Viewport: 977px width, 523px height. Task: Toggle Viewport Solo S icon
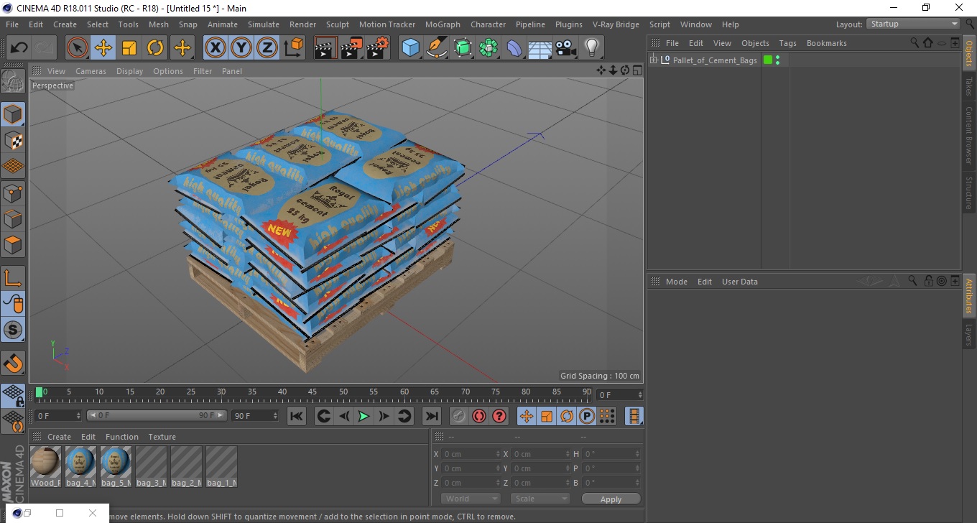[13, 330]
